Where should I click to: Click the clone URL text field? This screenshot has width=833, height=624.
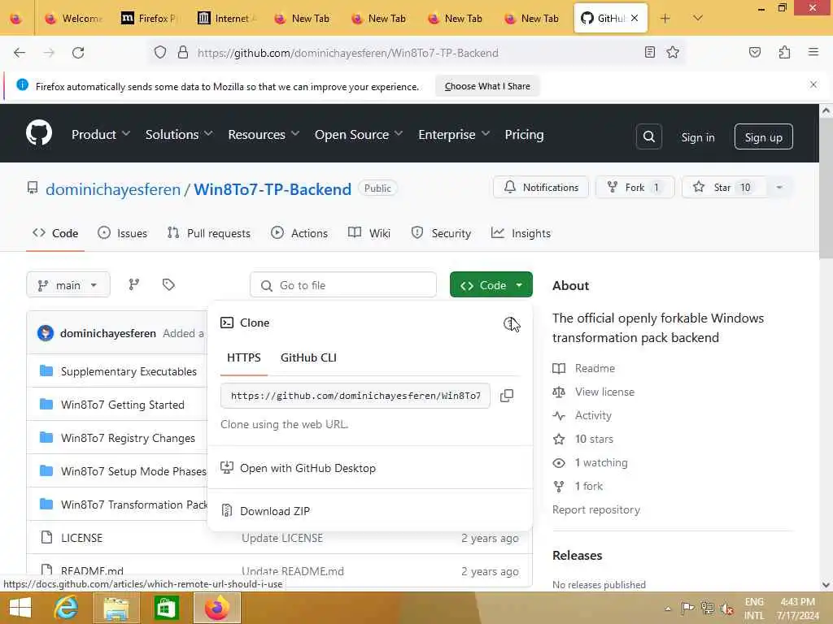(355, 396)
